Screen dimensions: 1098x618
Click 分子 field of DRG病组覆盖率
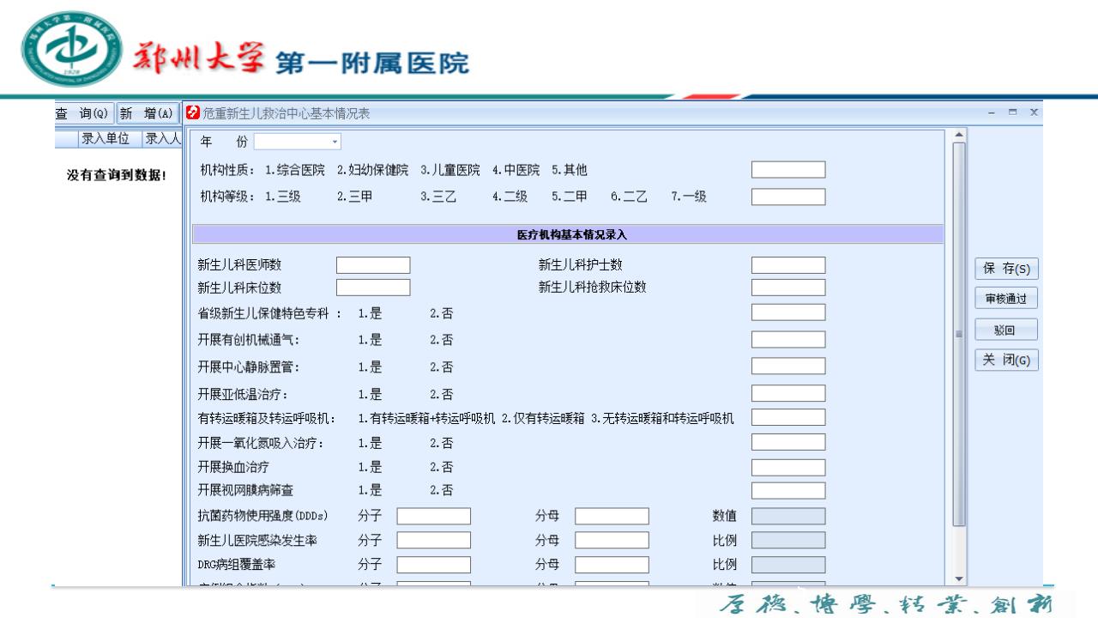(433, 565)
